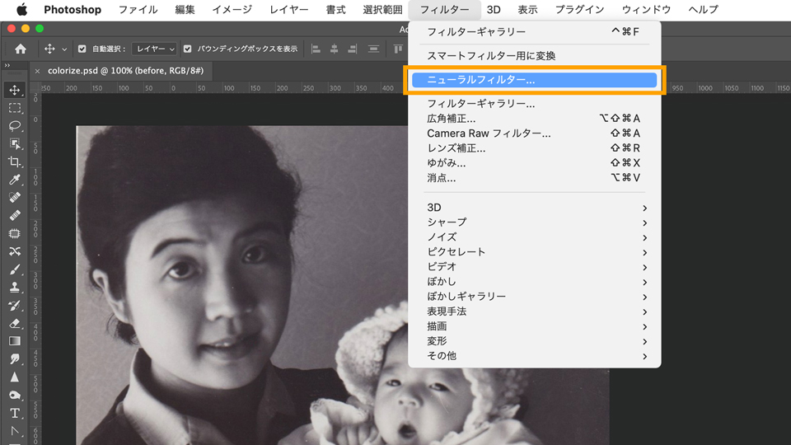This screenshot has width=791, height=445.
Task: Switch to the colorize.psd document tab
Action: (125, 71)
